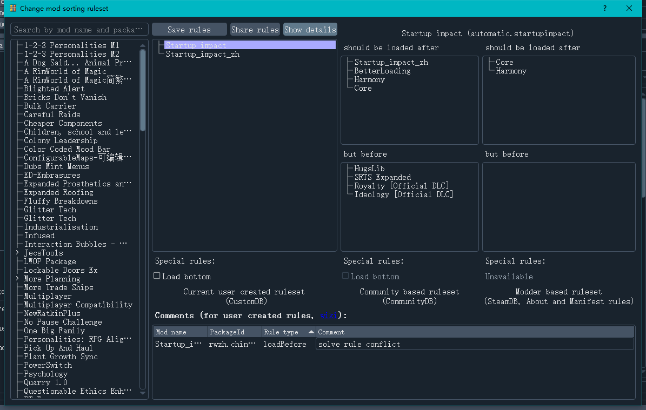The width and height of the screenshot is (646, 410).
Task: Select the Psychology mod in the list
Action: [45, 373]
